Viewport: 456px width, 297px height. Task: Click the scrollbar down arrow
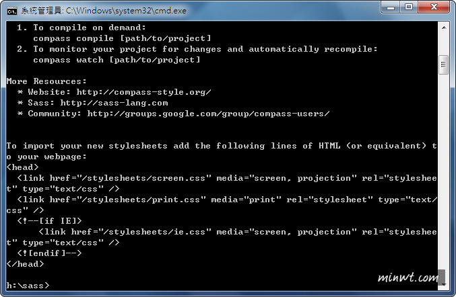[x=444, y=284]
